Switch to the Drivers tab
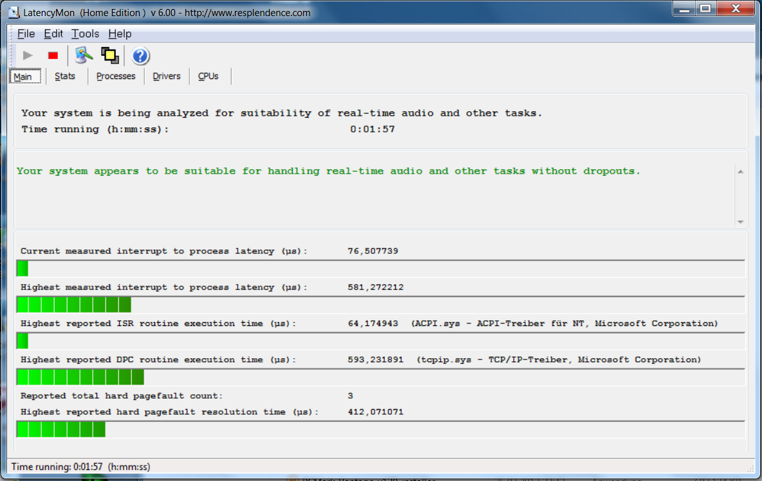 pyautogui.click(x=166, y=77)
